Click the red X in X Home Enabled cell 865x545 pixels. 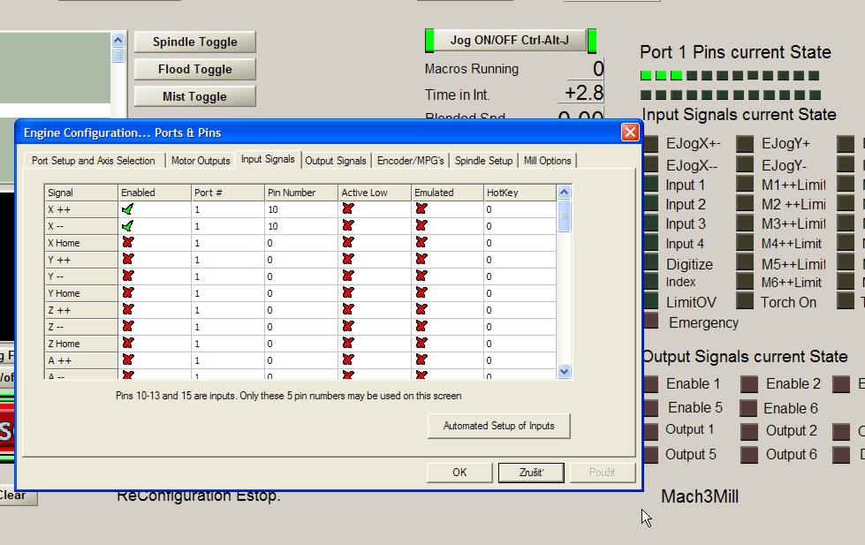click(x=128, y=243)
